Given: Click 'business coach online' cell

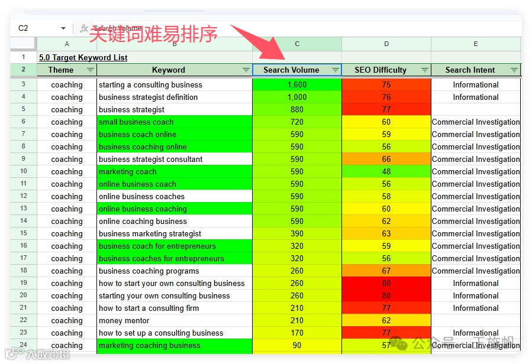Looking at the screenshot, I should click(175, 135).
